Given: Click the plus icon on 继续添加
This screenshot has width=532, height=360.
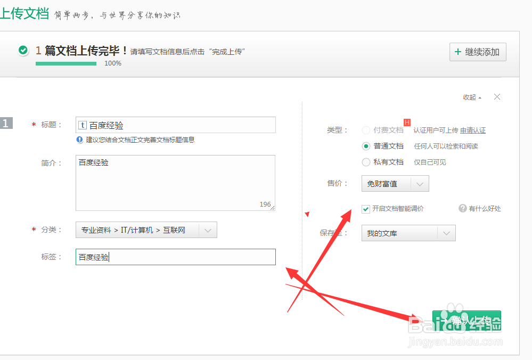Looking at the screenshot, I should 457,52.
